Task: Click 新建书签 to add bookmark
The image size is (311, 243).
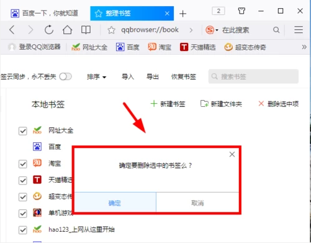Action: 168,104
